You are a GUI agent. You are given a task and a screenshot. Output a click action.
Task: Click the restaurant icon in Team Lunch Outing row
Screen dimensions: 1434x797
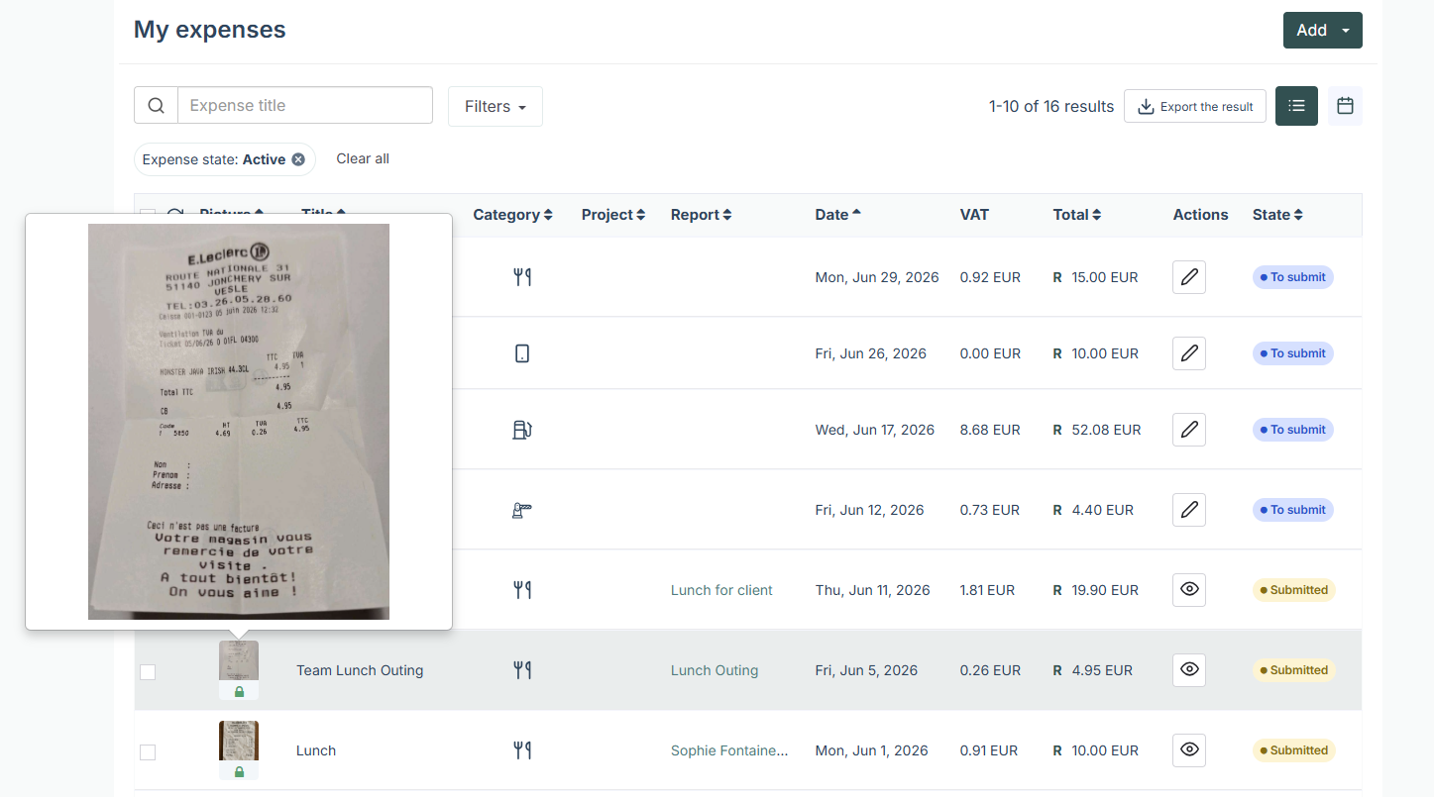[522, 670]
